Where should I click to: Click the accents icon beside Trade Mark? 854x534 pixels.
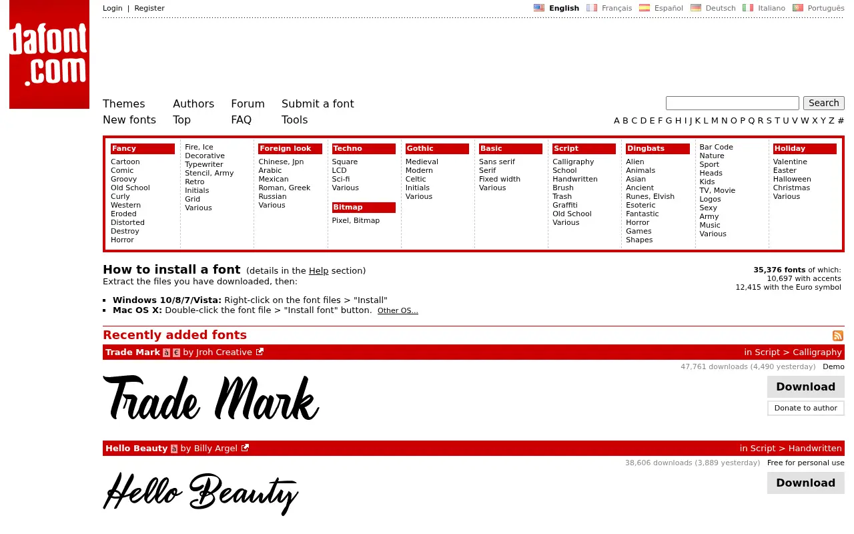[x=166, y=352]
